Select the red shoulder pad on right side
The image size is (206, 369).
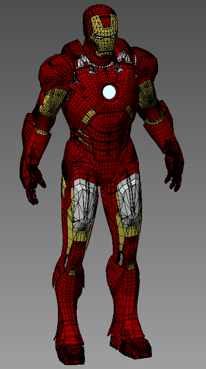144,63
